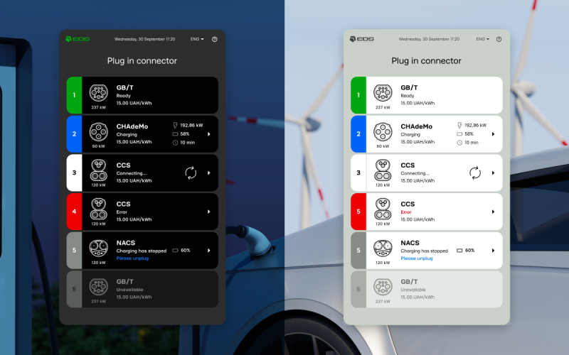569x355 pixels.
Task: Select GB/T connector icon in light row 1
Action: coord(383,93)
